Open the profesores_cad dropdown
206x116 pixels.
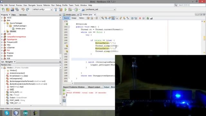click(x=115, y=9)
